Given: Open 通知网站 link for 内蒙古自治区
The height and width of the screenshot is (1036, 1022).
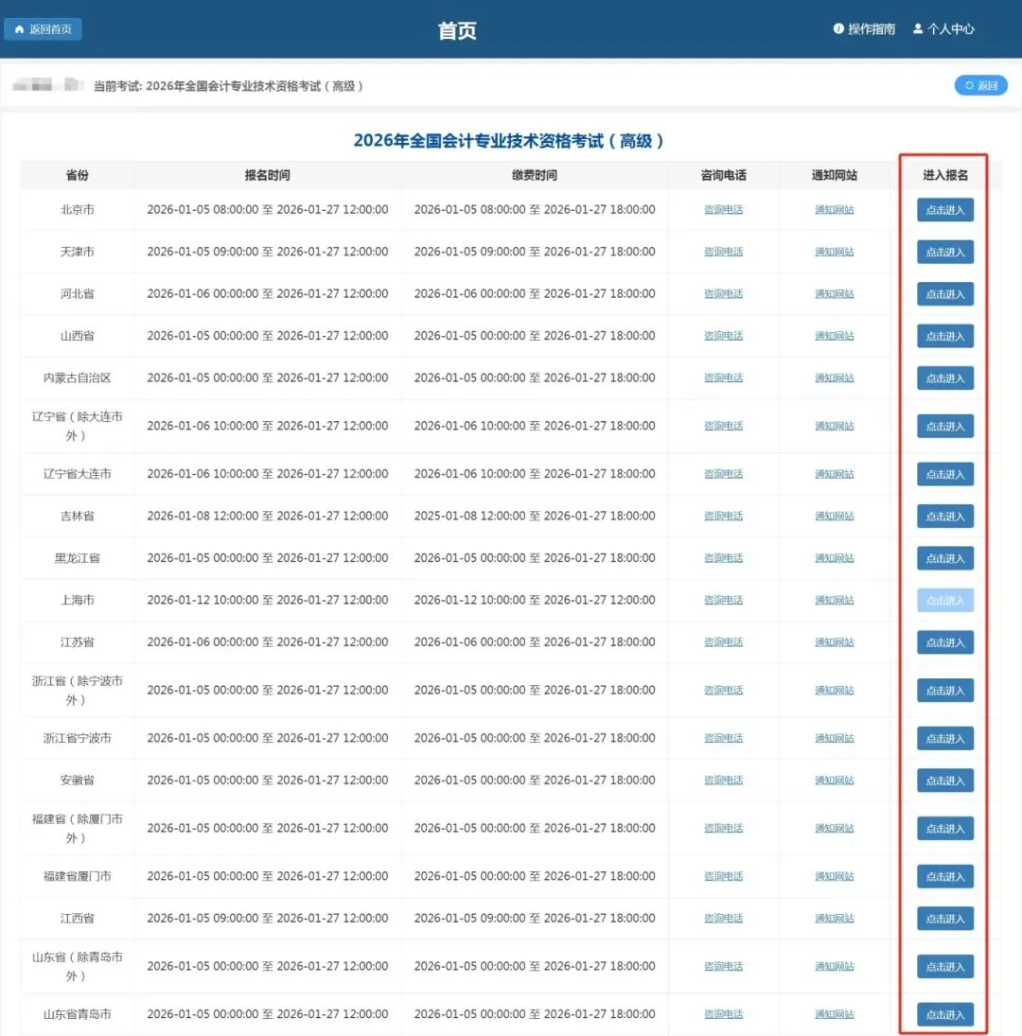Looking at the screenshot, I should 835,378.
